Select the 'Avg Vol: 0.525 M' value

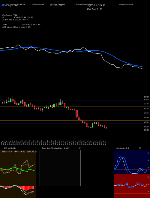[x=96, y=5]
